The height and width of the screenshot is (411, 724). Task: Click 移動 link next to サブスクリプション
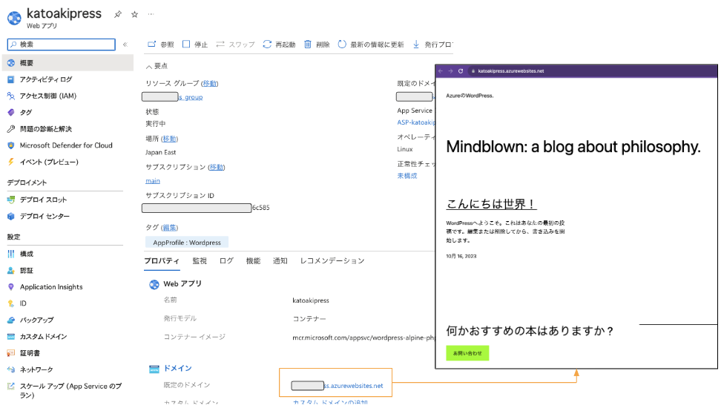coord(216,167)
